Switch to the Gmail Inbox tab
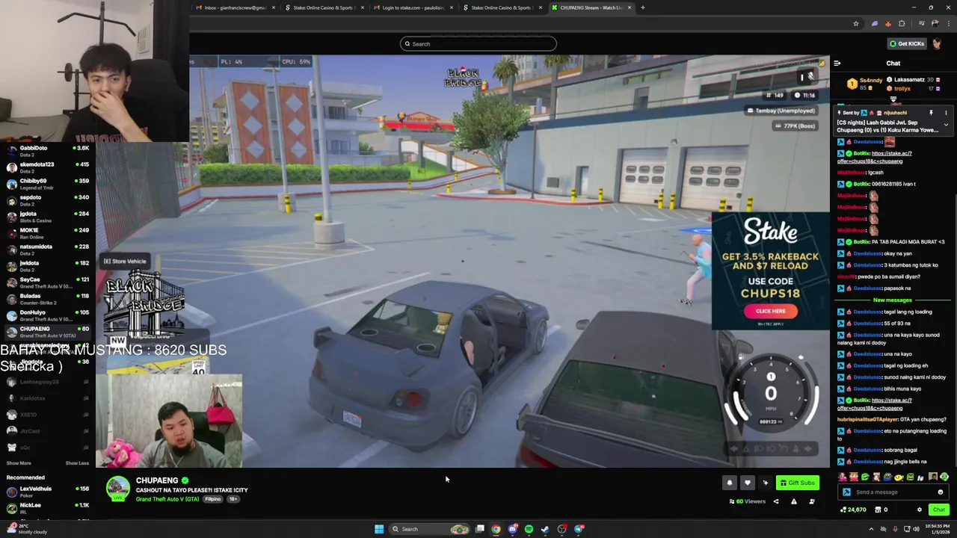Screen dimensions: 957x538 coord(233,7)
